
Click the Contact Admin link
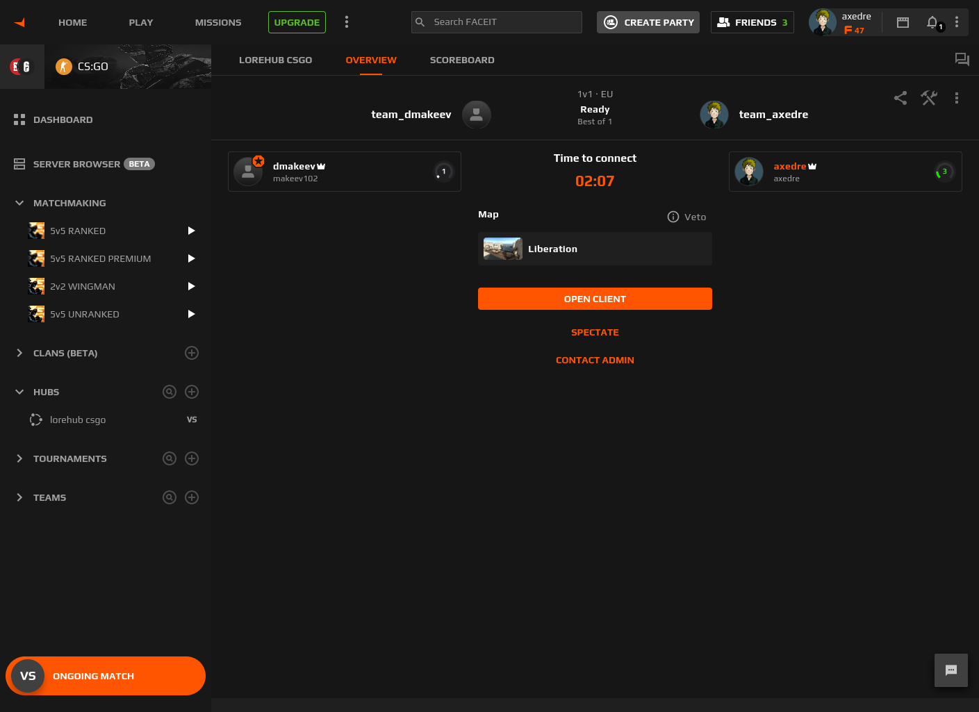coord(595,360)
